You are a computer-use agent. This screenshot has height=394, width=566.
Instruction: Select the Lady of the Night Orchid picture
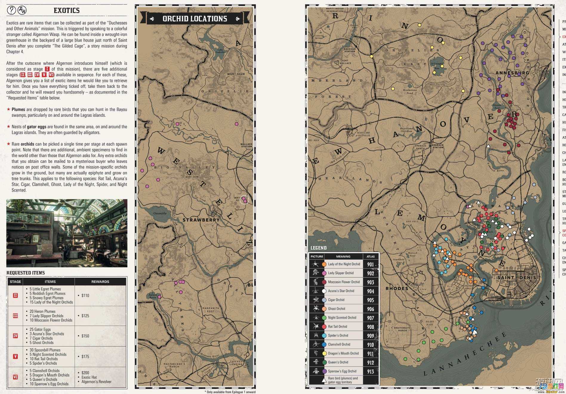click(315, 264)
